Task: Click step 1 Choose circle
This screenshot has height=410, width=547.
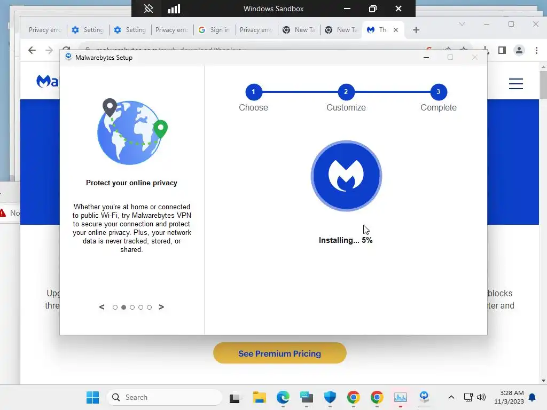Action: coord(254,92)
